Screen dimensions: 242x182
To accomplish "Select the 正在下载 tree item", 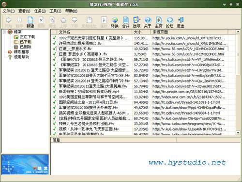I will [x=27, y=37].
